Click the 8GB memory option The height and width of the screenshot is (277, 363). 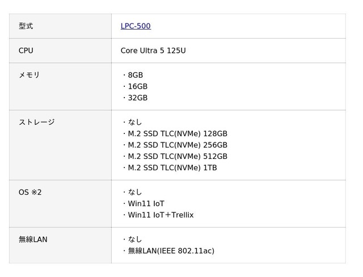click(x=135, y=75)
